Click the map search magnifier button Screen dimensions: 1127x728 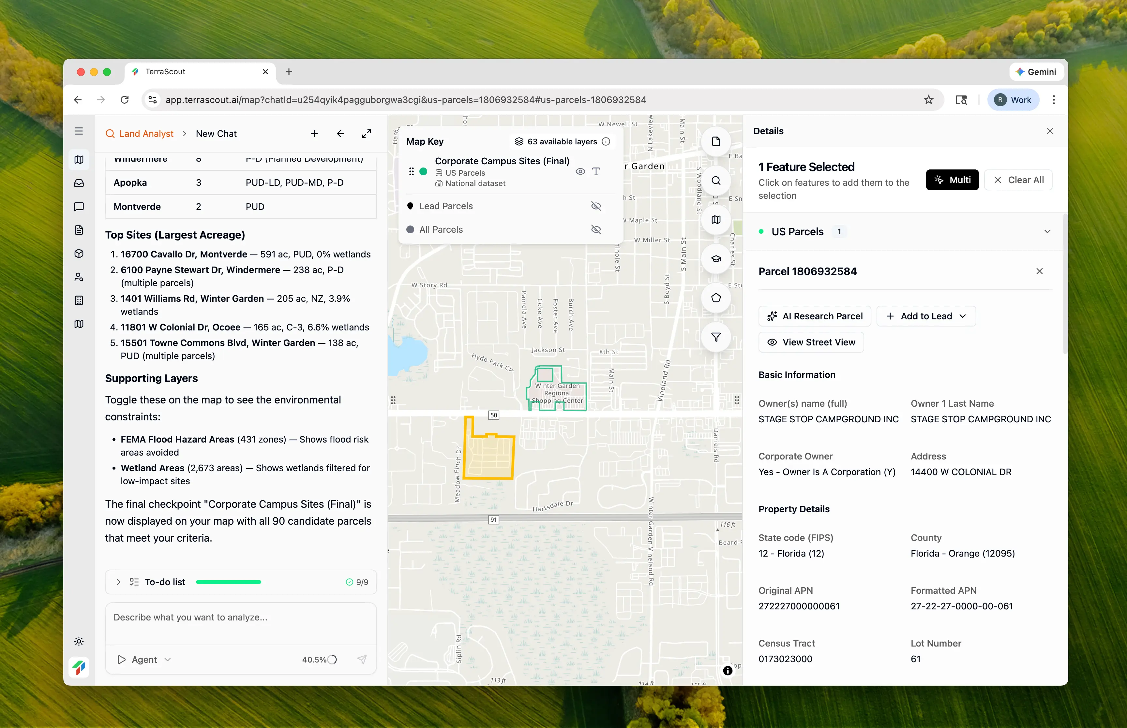click(715, 181)
